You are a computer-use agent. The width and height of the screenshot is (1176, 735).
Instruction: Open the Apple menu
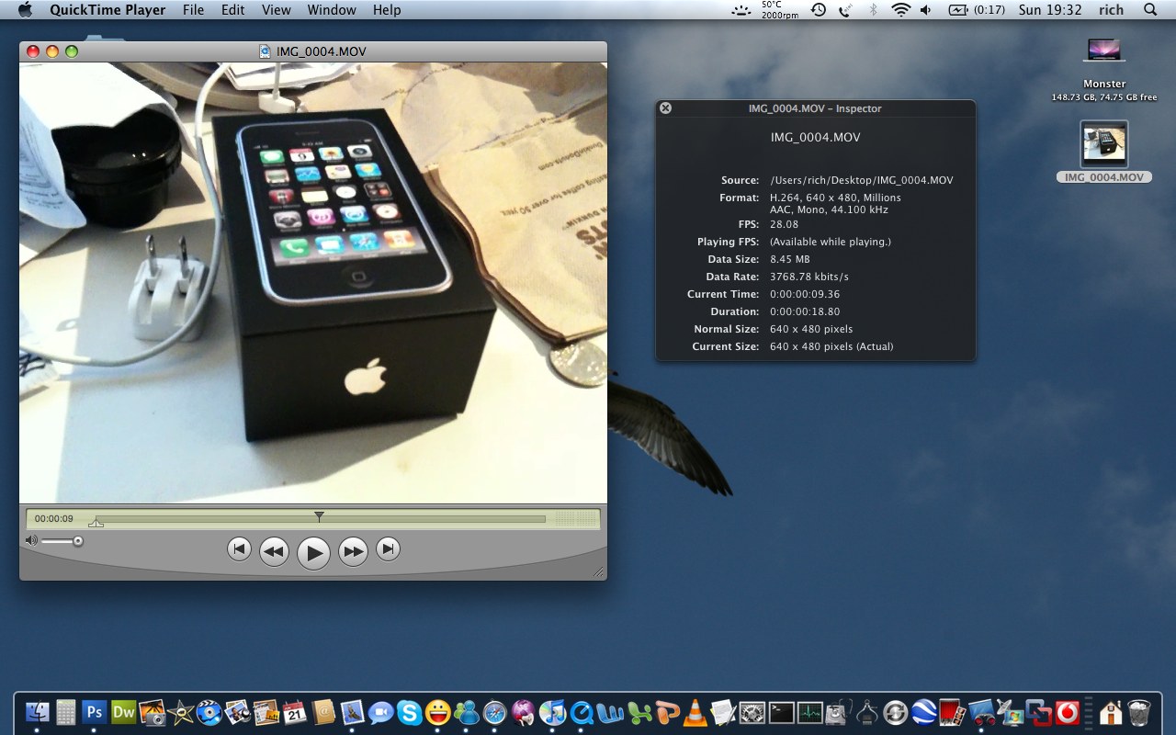pyautogui.click(x=25, y=10)
